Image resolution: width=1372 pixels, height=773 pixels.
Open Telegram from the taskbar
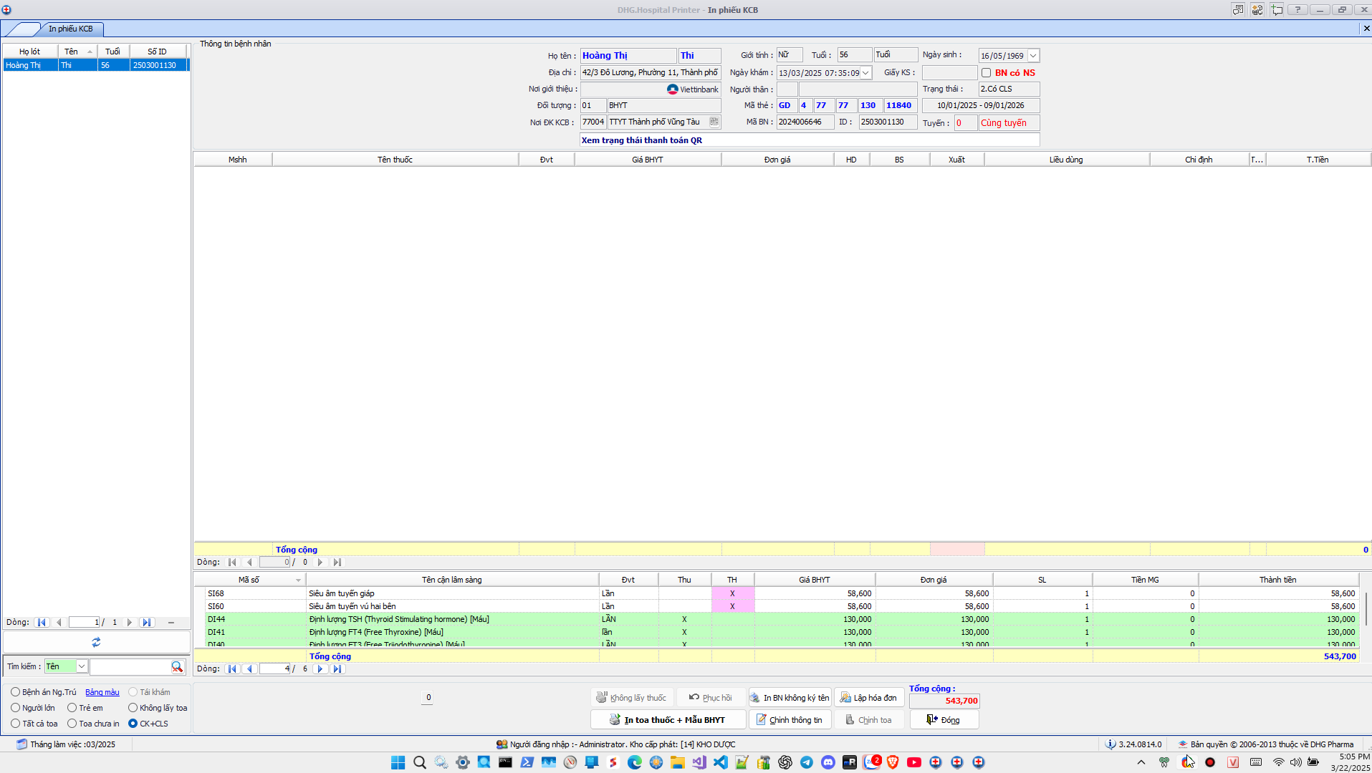(x=807, y=762)
